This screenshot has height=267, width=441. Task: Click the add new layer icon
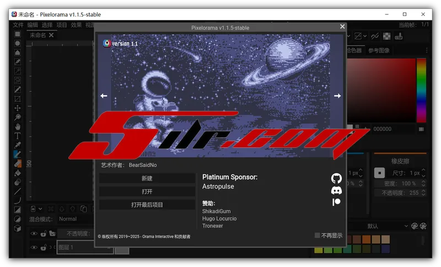(33, 209)
